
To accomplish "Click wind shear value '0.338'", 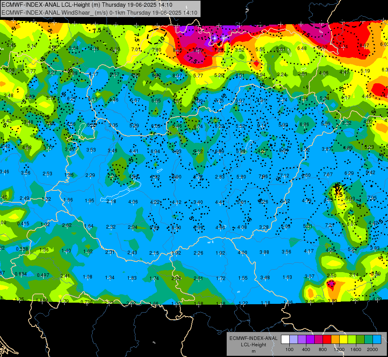I will click(x=22, y=249).
